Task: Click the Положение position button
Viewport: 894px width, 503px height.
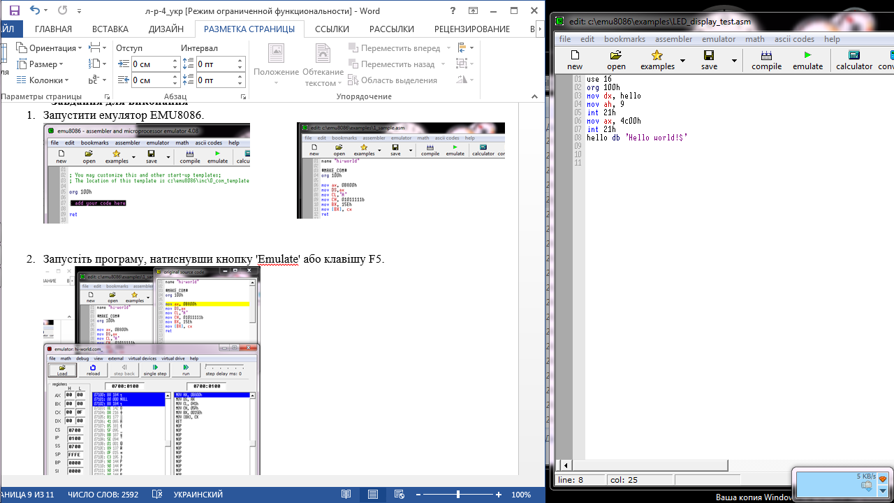Action: 276,65
